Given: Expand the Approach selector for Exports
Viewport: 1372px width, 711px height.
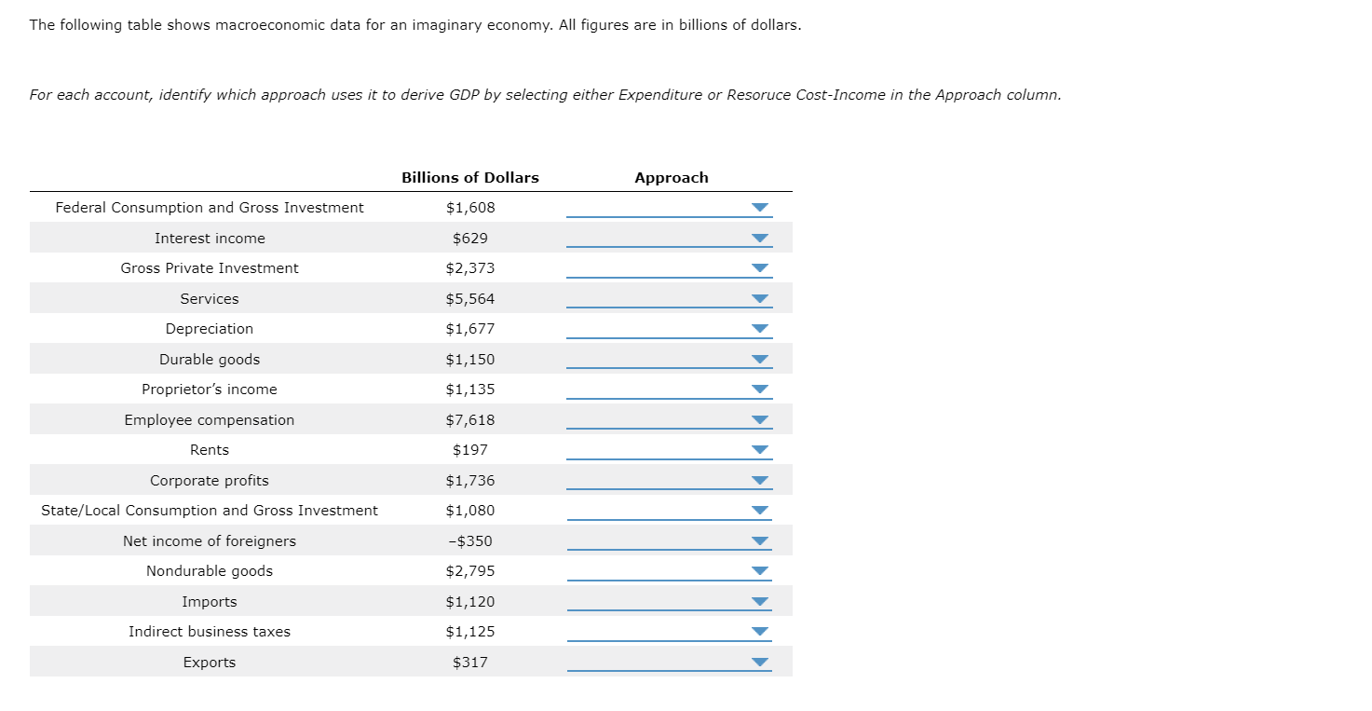Looking at the screenshot, I should (x=759, y=662).
